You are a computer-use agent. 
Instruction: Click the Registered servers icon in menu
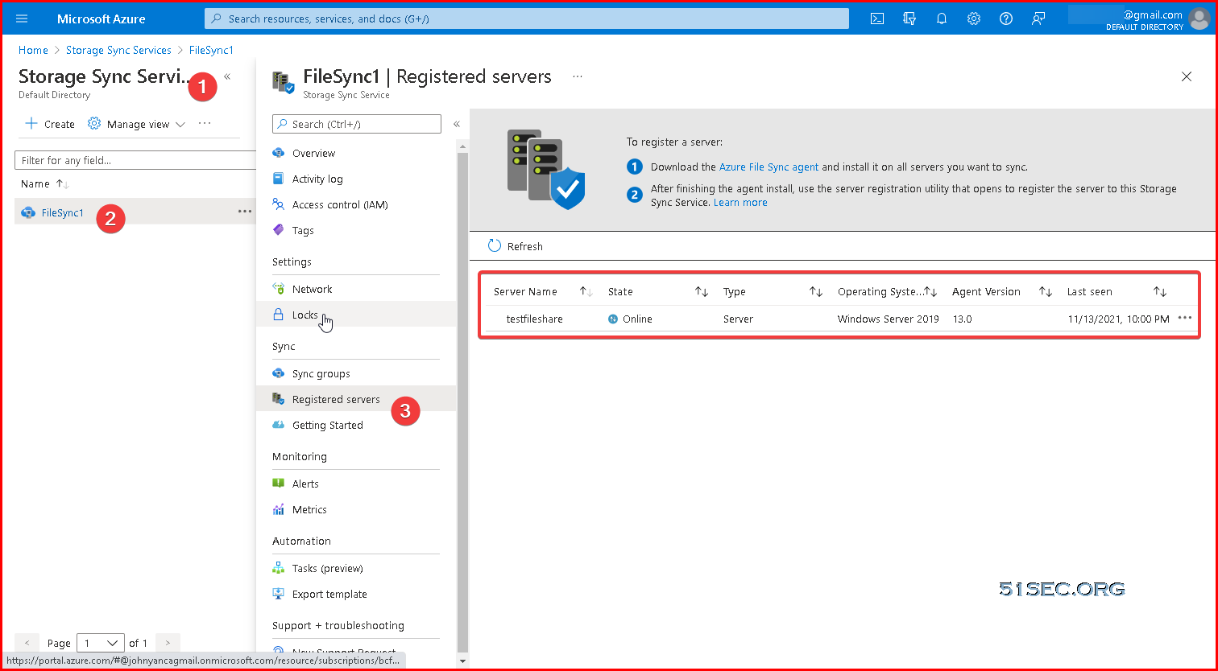[x=279, y=399]
